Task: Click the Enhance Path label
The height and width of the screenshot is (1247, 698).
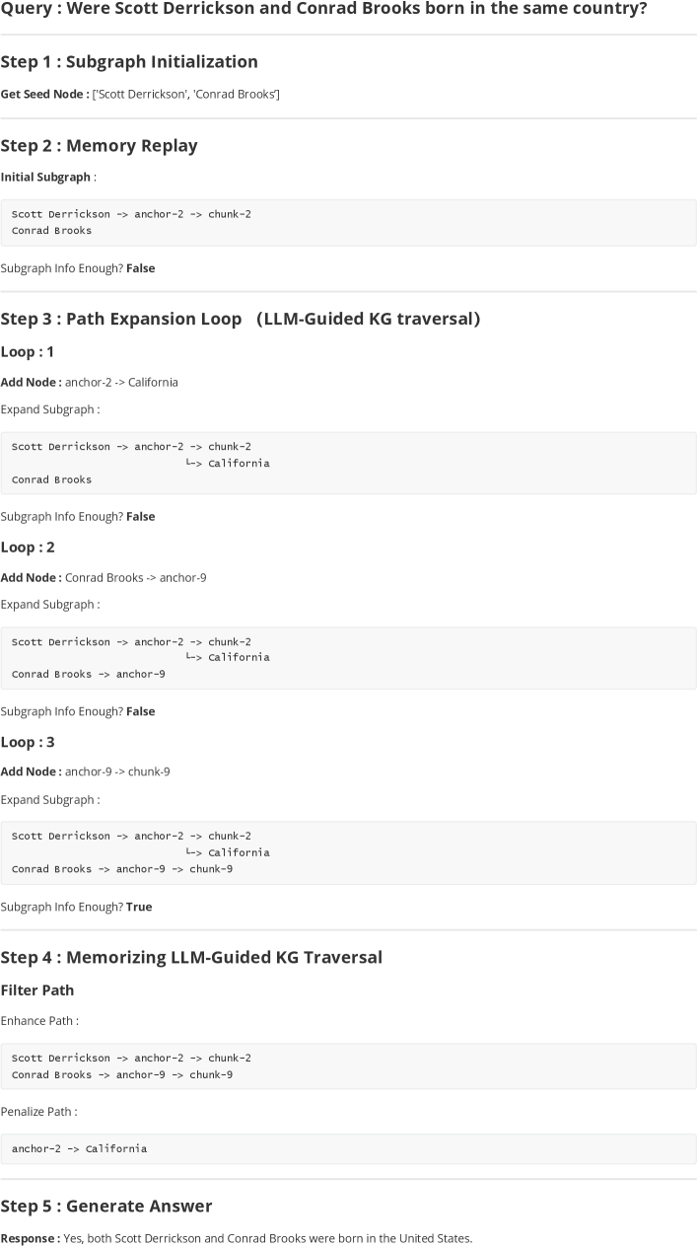Action: tap(39, 1020)
